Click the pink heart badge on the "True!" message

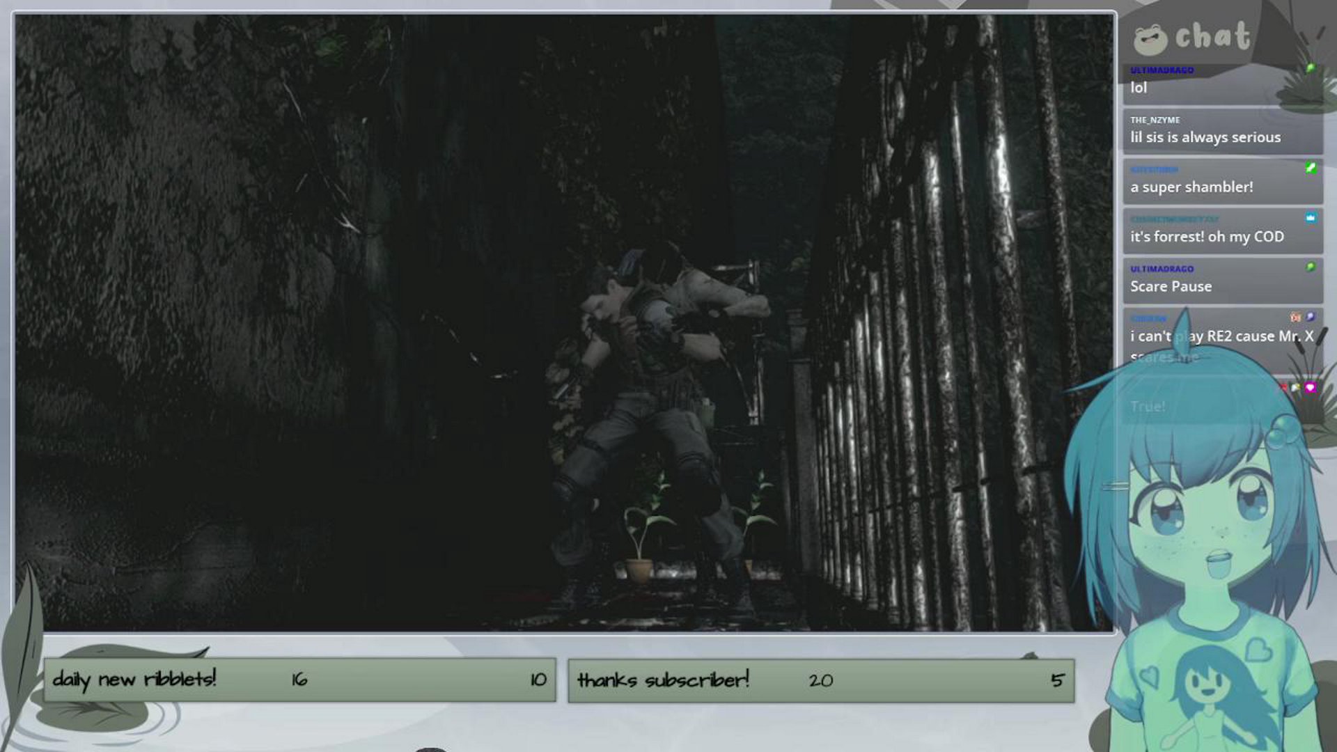pos(1310,388)
